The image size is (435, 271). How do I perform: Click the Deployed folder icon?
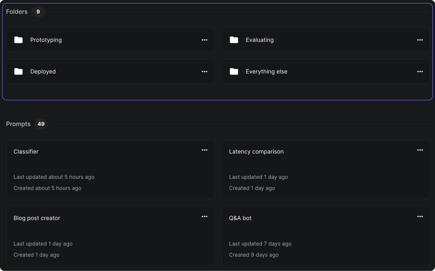[x=18, y=71]
